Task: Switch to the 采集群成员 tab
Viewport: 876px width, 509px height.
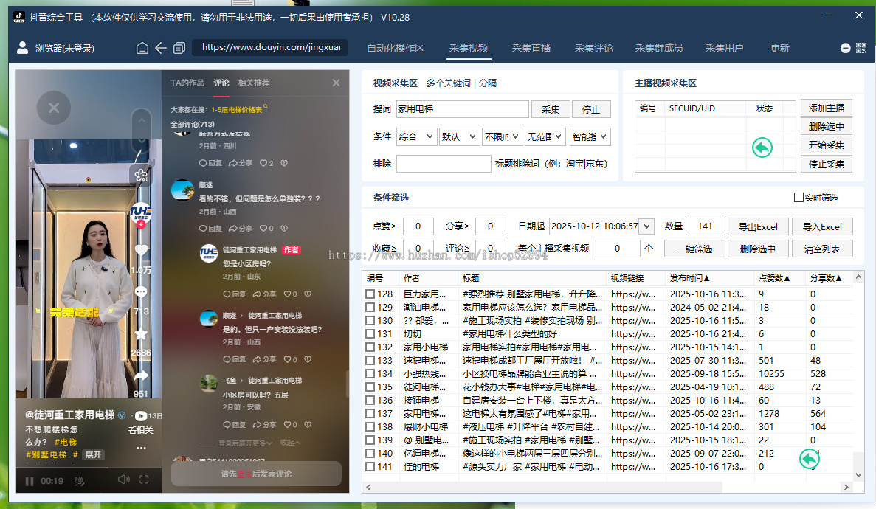Action: pos(659,48)
